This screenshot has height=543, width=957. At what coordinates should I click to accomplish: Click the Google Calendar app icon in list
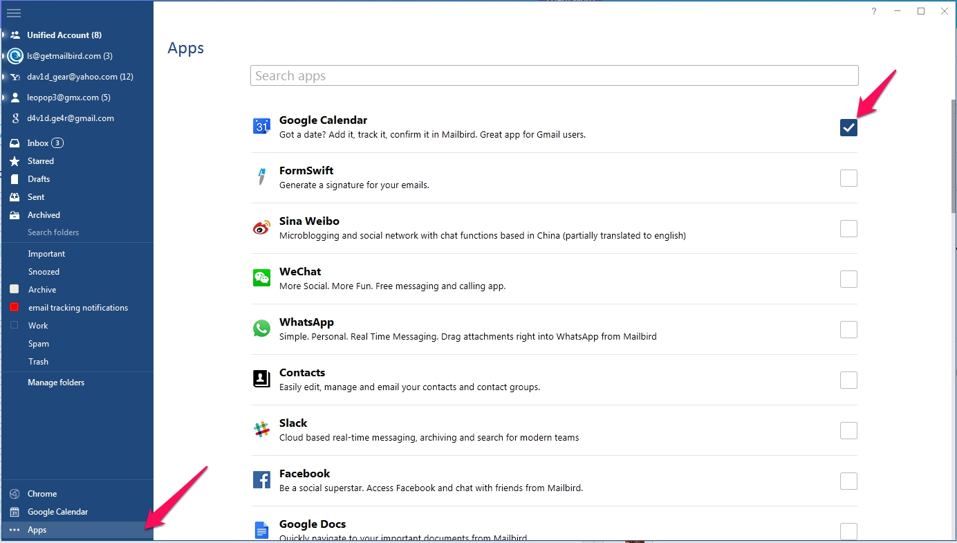[x=261, y=126]
